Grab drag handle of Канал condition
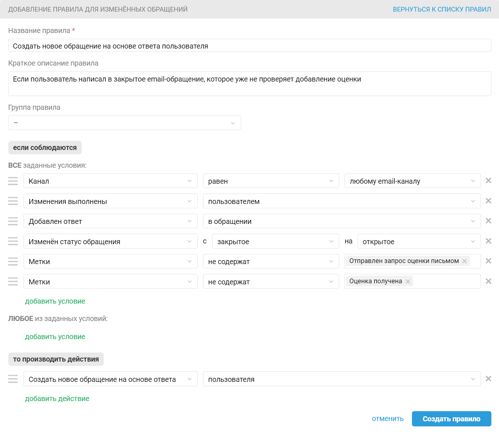Image resolution: width=499 pixels, height=434 pixels. click(x=13, y=181)
